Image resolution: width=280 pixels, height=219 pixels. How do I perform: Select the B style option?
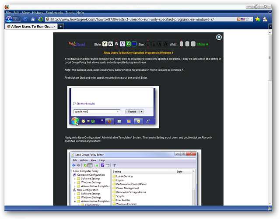tap(117, 44)
